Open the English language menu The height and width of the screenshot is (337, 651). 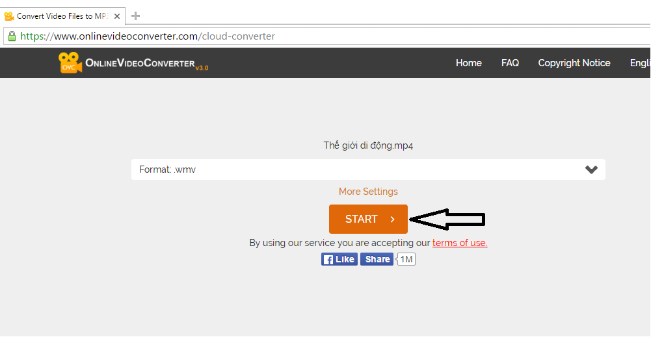click(x=640, y=63)
